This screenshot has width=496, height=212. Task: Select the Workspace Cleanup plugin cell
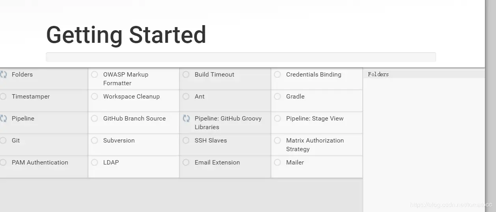pos(131,97)
